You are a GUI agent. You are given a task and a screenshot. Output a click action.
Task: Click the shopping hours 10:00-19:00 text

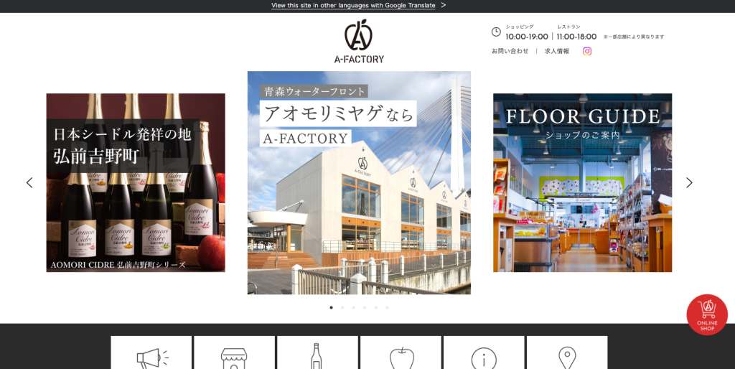click(x=526, y=37)
